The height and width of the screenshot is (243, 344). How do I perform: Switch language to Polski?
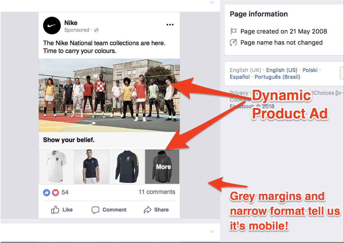click(x=310, y=70)
